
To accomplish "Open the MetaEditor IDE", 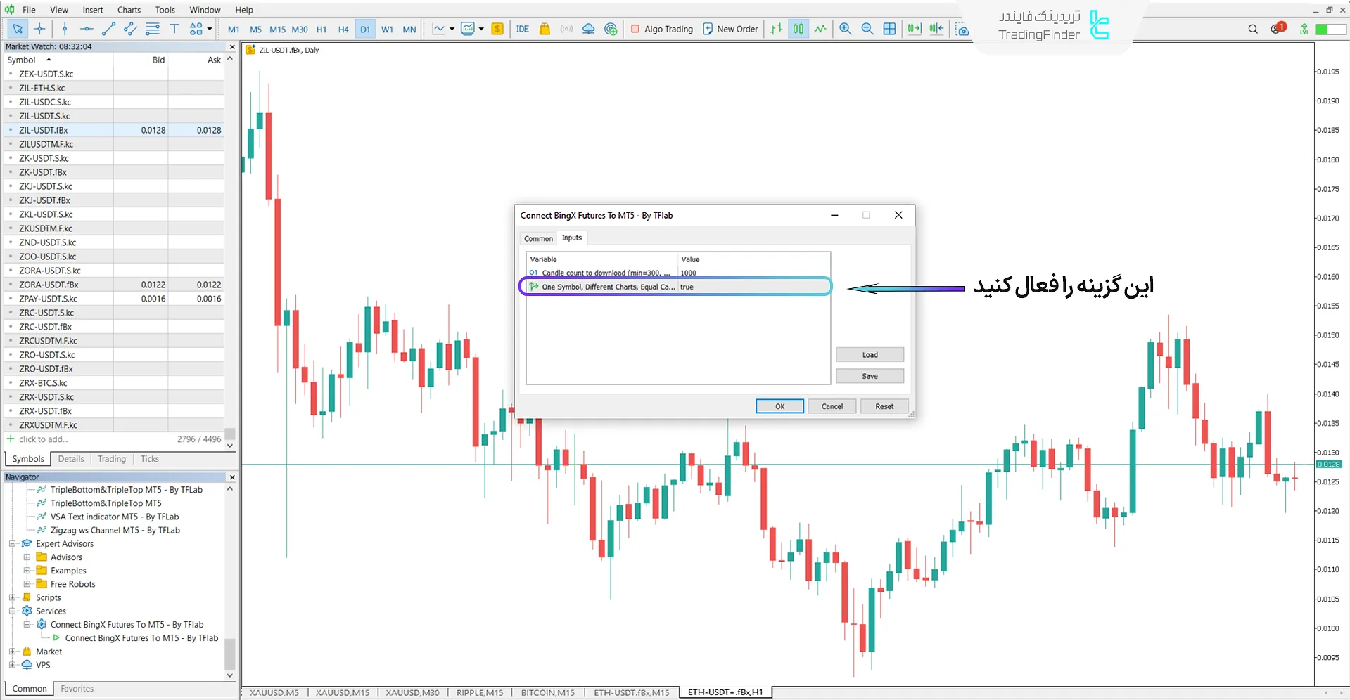I will (522, 29).
